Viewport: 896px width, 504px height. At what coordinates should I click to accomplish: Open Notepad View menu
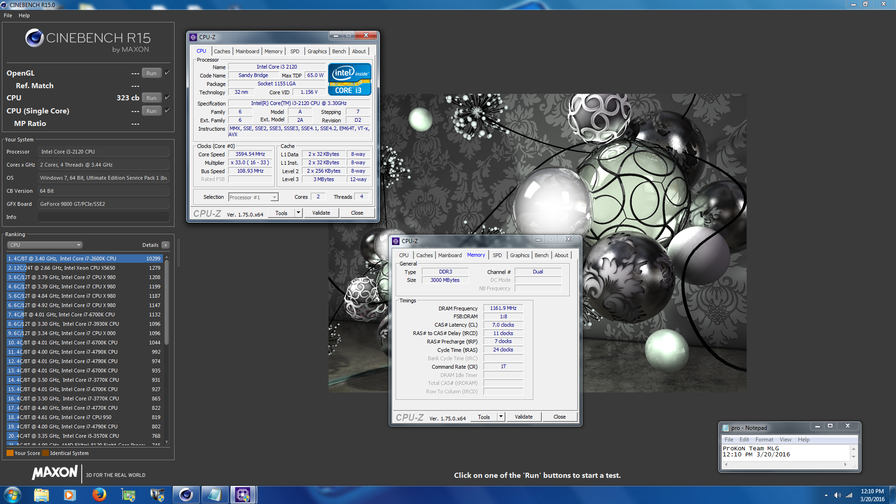coord(785,440)
